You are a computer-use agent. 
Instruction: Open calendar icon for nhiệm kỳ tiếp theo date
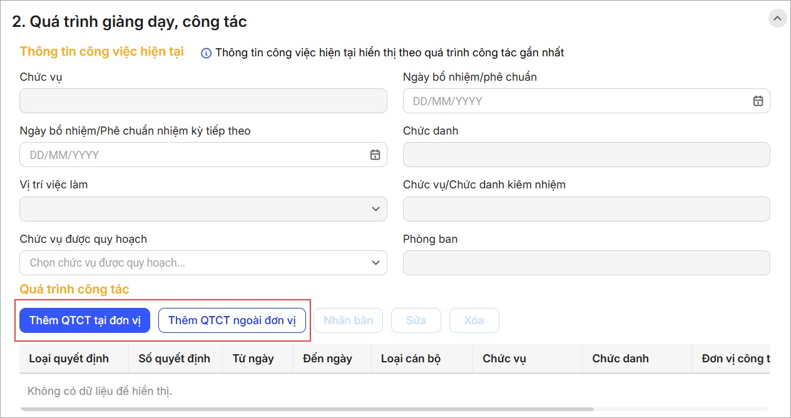click(x=375, y=155)
